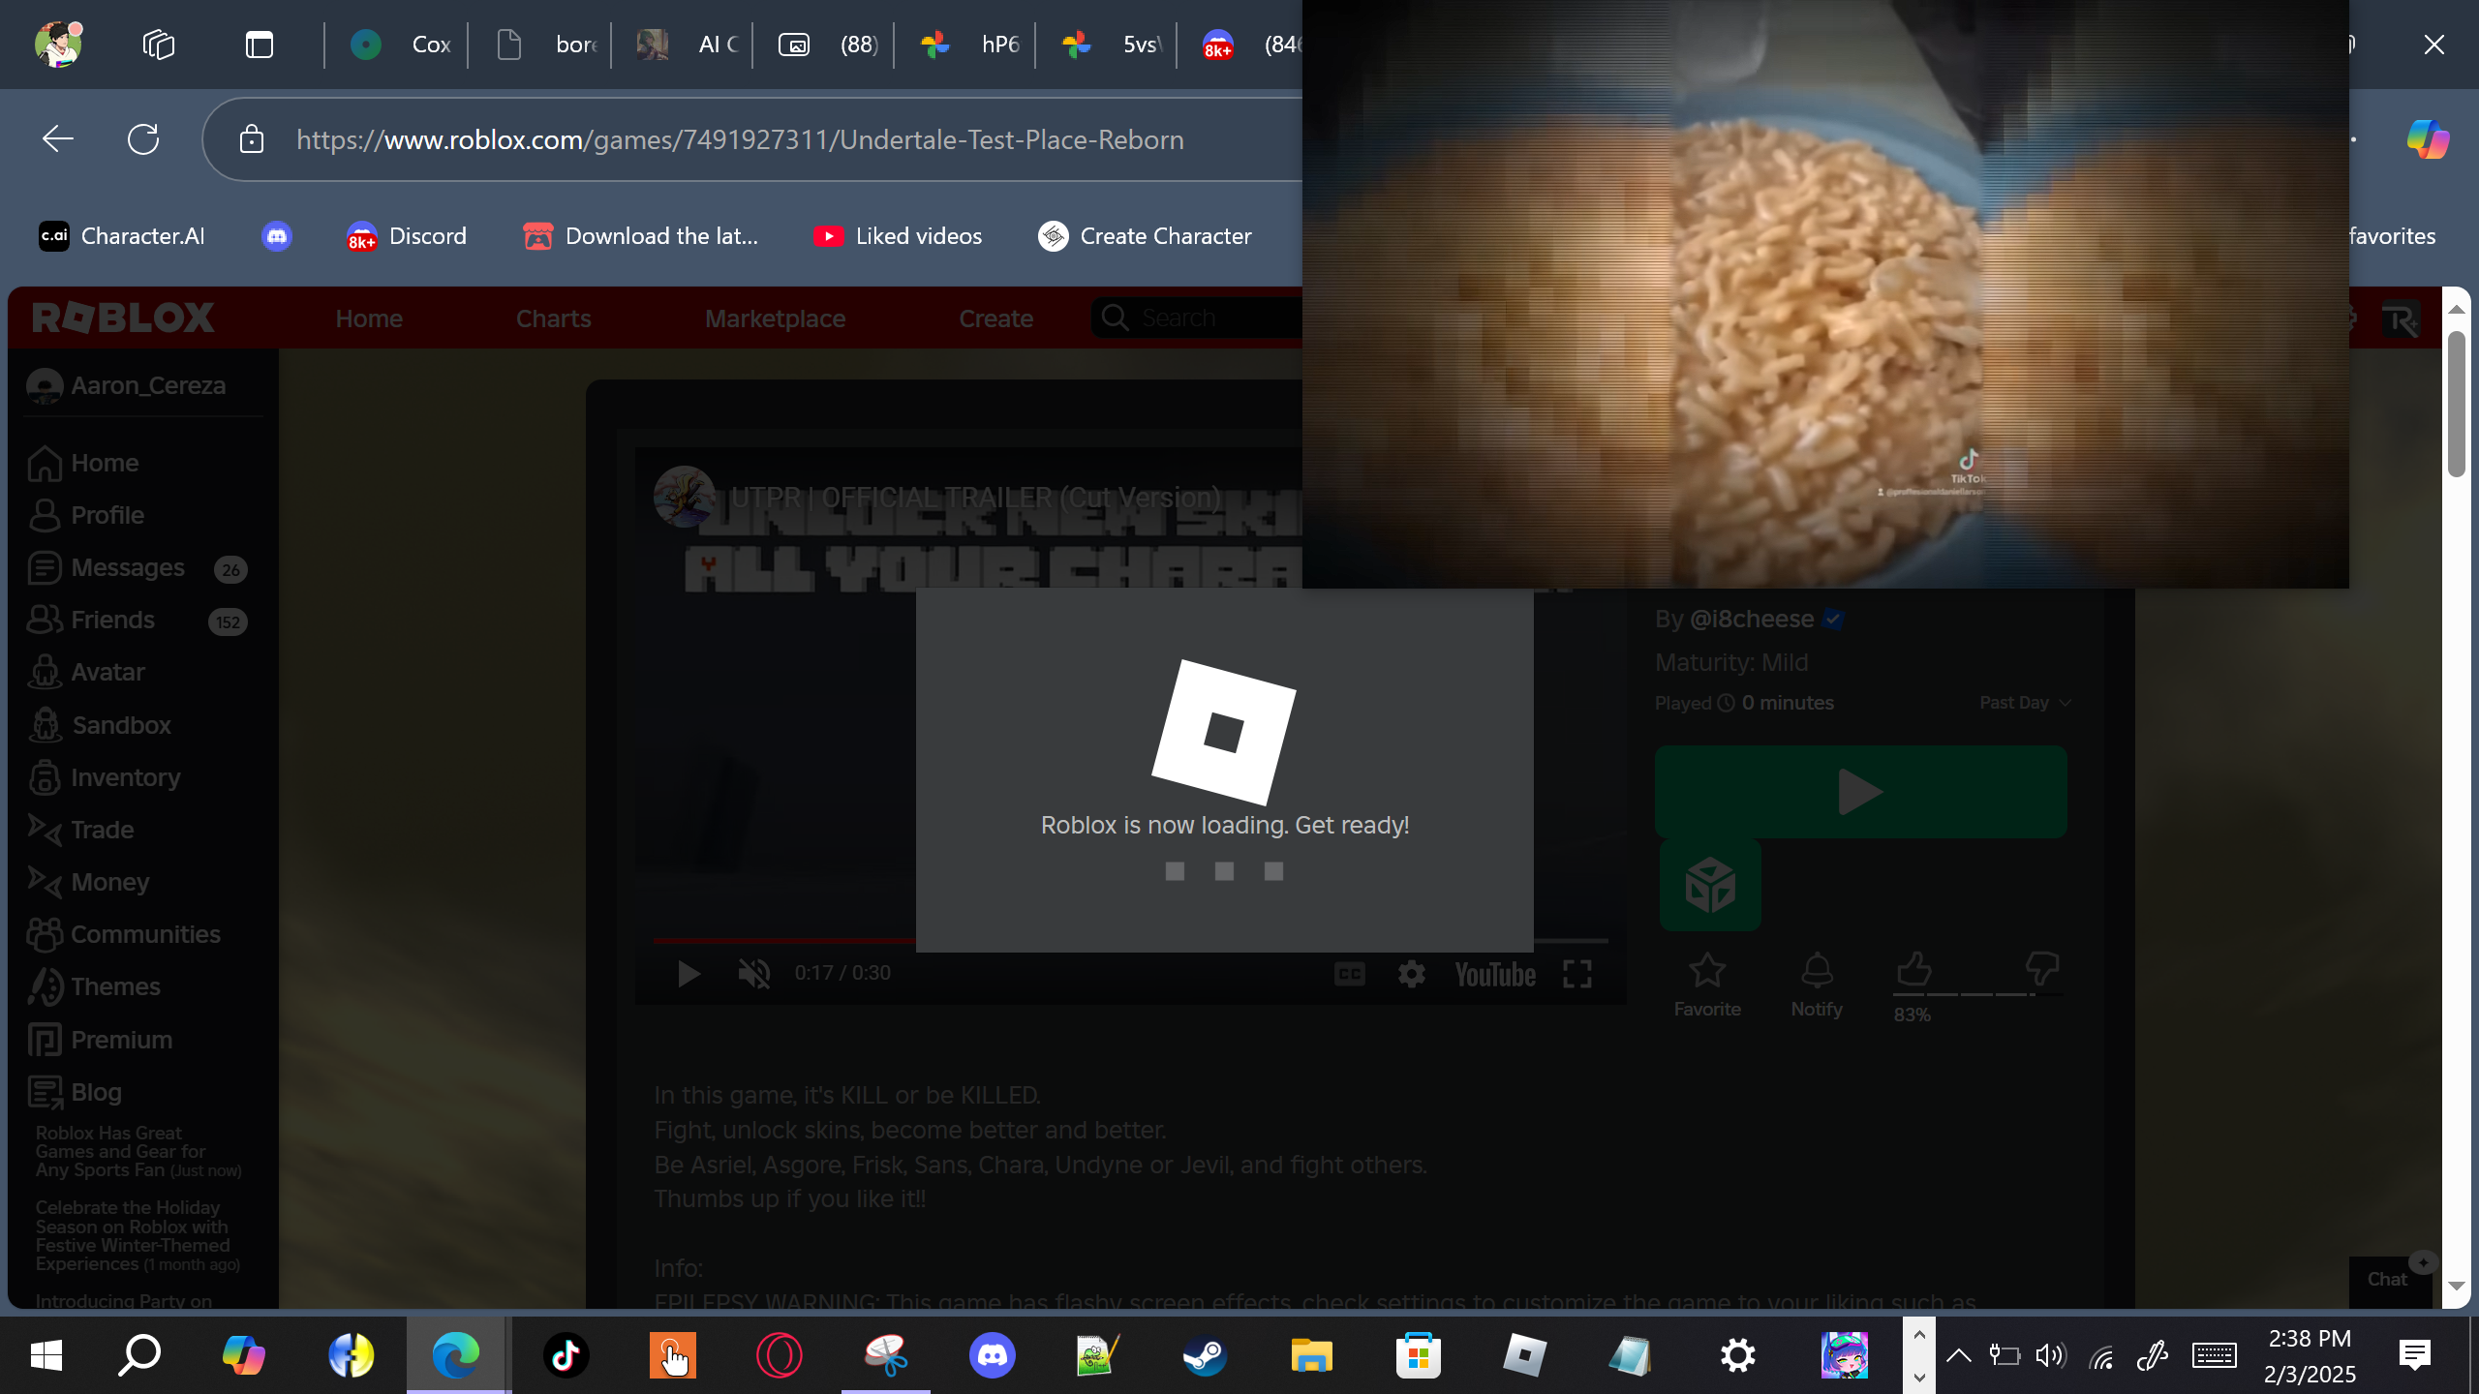Reload the page with the refresh icon
The width and height of the screenshot is (2479, 1394).
[x=143, y=139]
